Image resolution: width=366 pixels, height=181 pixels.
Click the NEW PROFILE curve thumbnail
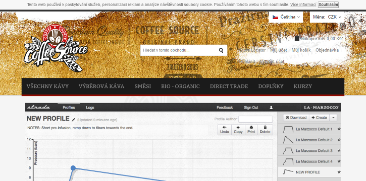click(x=288, y=172)
